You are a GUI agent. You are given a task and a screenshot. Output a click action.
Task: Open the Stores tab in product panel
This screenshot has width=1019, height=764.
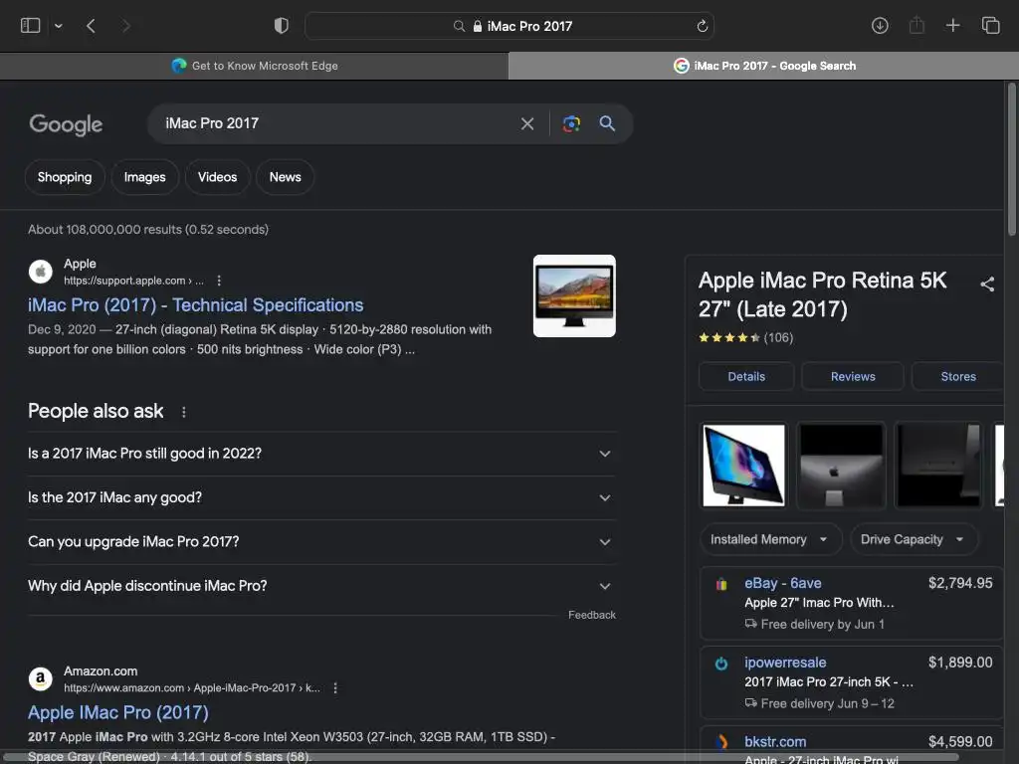[958, 377]
